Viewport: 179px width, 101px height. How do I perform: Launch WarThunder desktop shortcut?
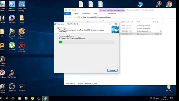pyautogui.click(x=12, y=74)
